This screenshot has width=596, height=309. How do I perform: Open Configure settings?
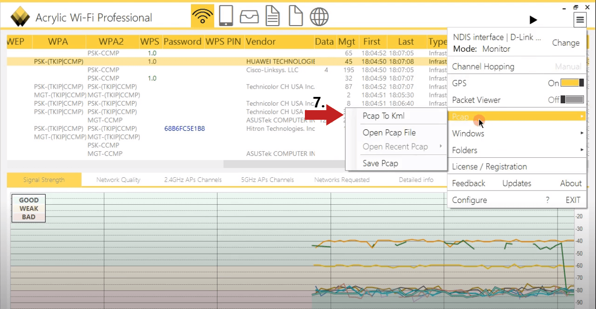pyautogui.click(x=469, y=200)
